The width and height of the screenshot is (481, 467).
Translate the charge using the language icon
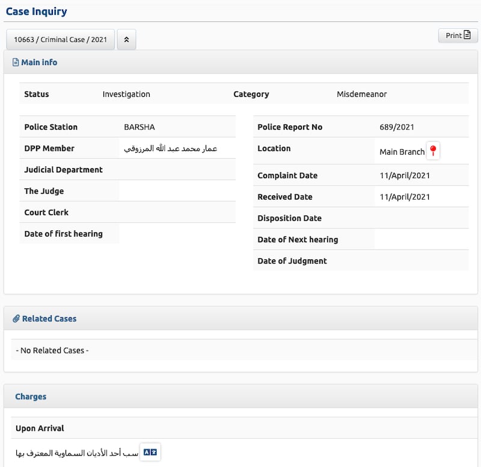tap(150, 453)
